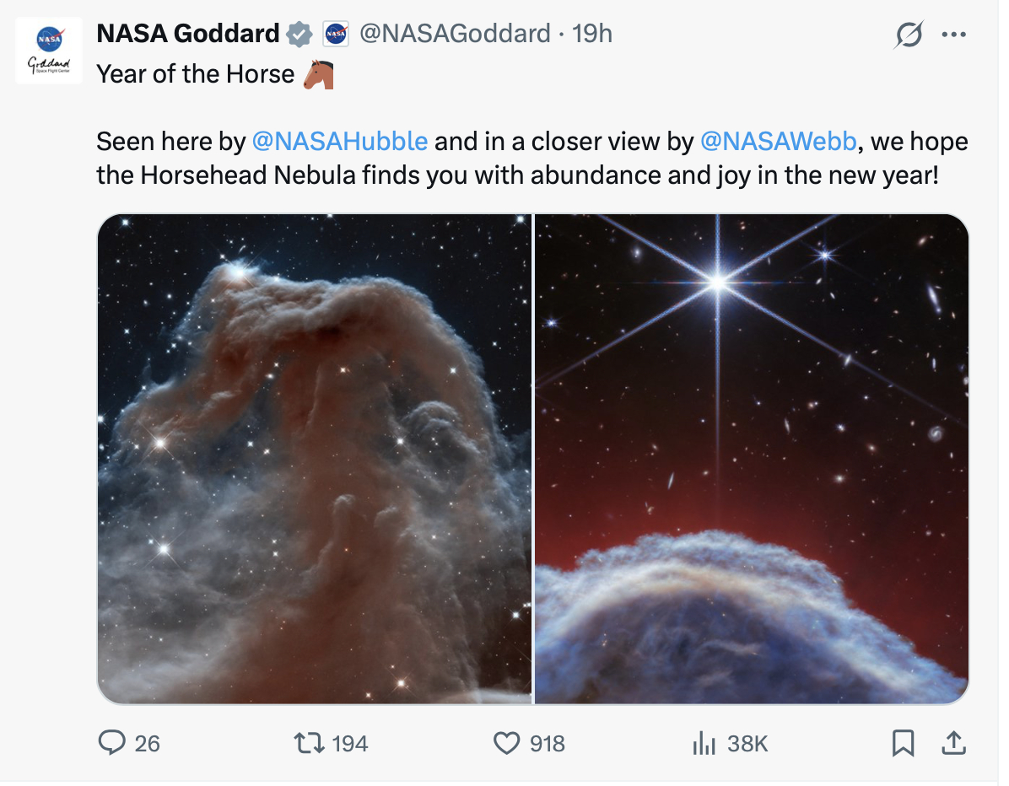Open the @NASAHubble mention link
This screenshot has height=786, width=1009.
tap(340, 141)
